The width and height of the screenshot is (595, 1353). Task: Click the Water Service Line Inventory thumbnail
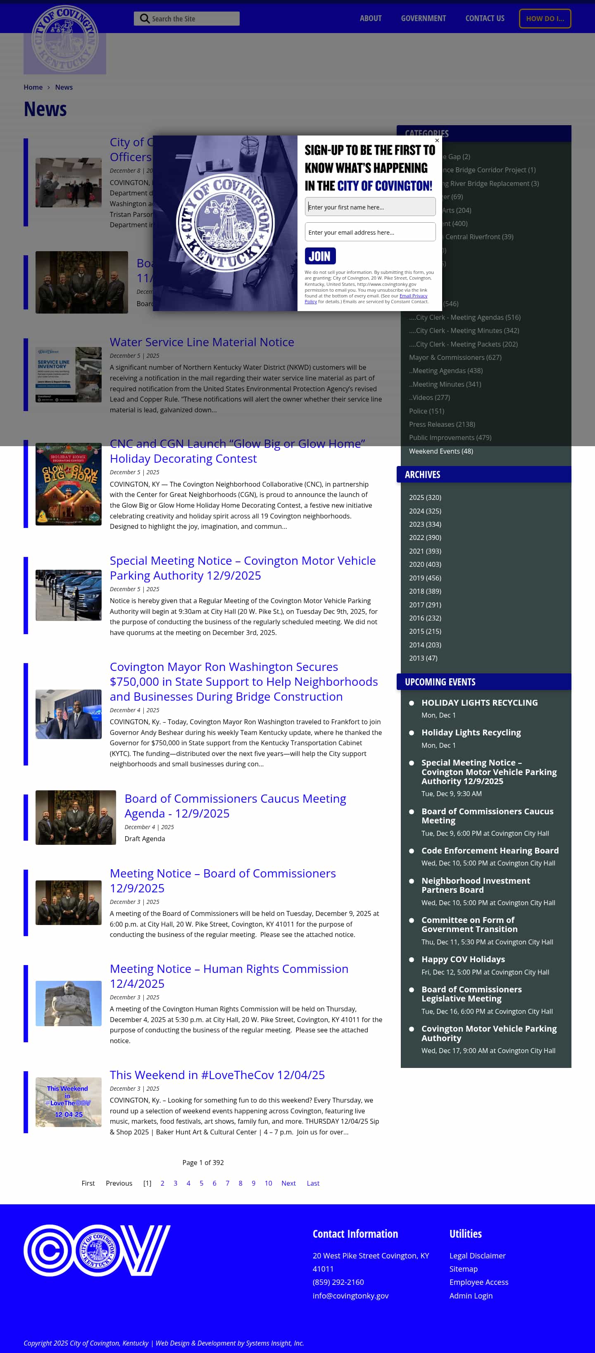68,374
